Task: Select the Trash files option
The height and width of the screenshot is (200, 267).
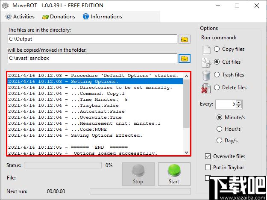Action: point(217,75)
